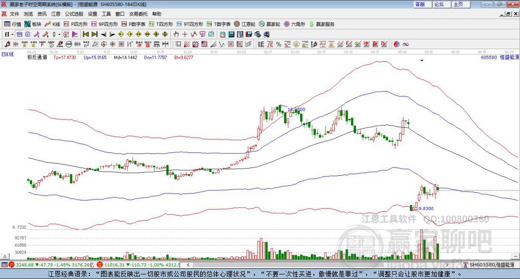The image size is (520, 279).
Task: Click the red fan lines tool
Action: pyautogui.click(x=187, y=44)
